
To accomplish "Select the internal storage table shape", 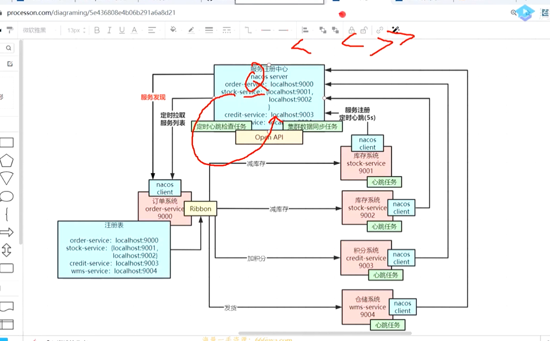I will tap(7, 325).
